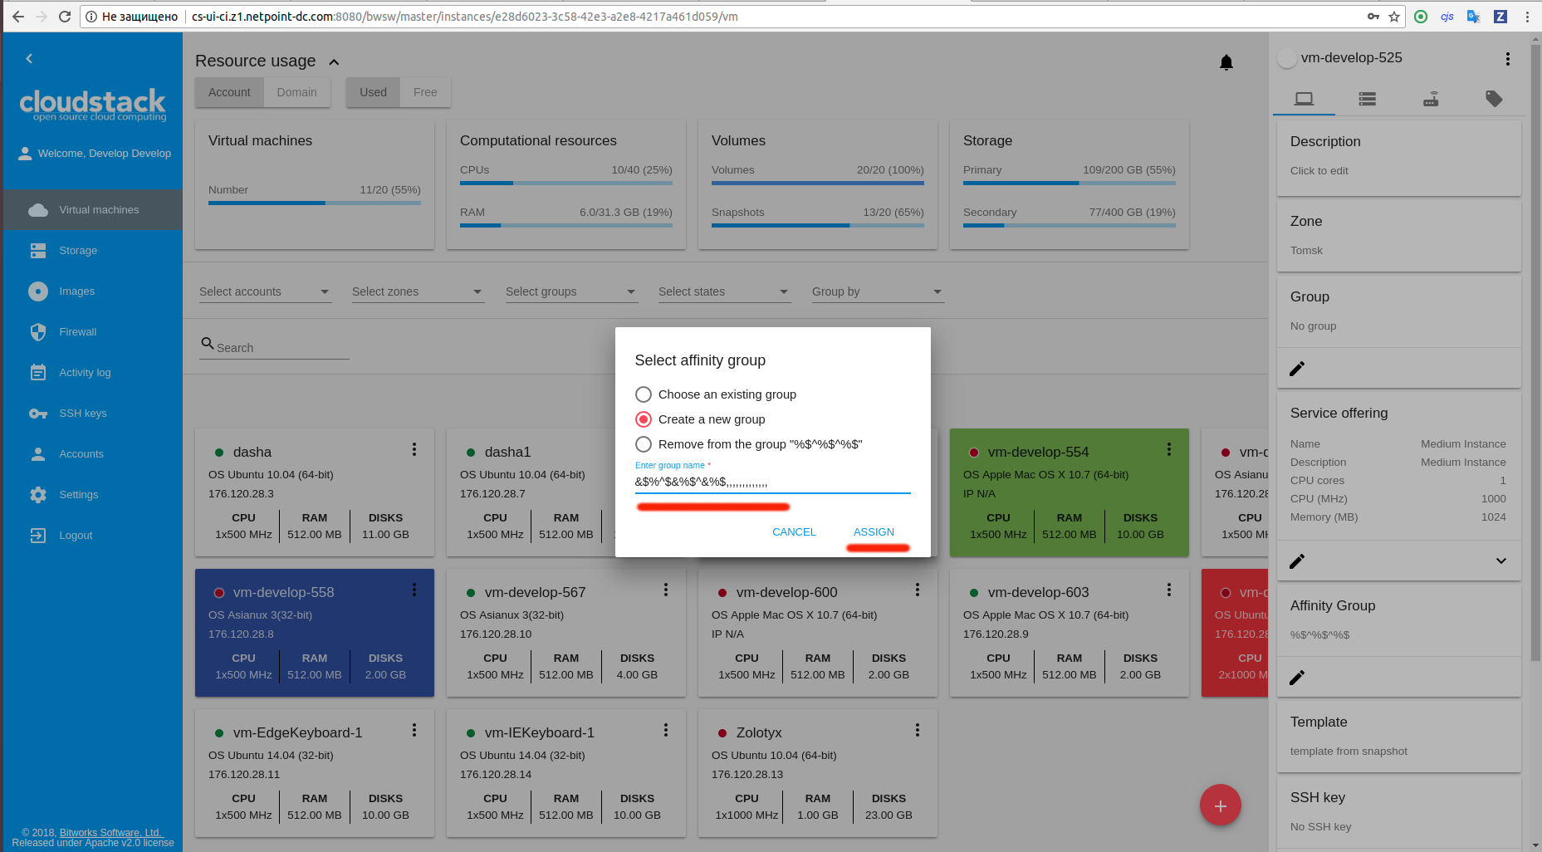Screen dimensions: 1542x852
Task: Open the Select states dropdown
Action: 724,291
